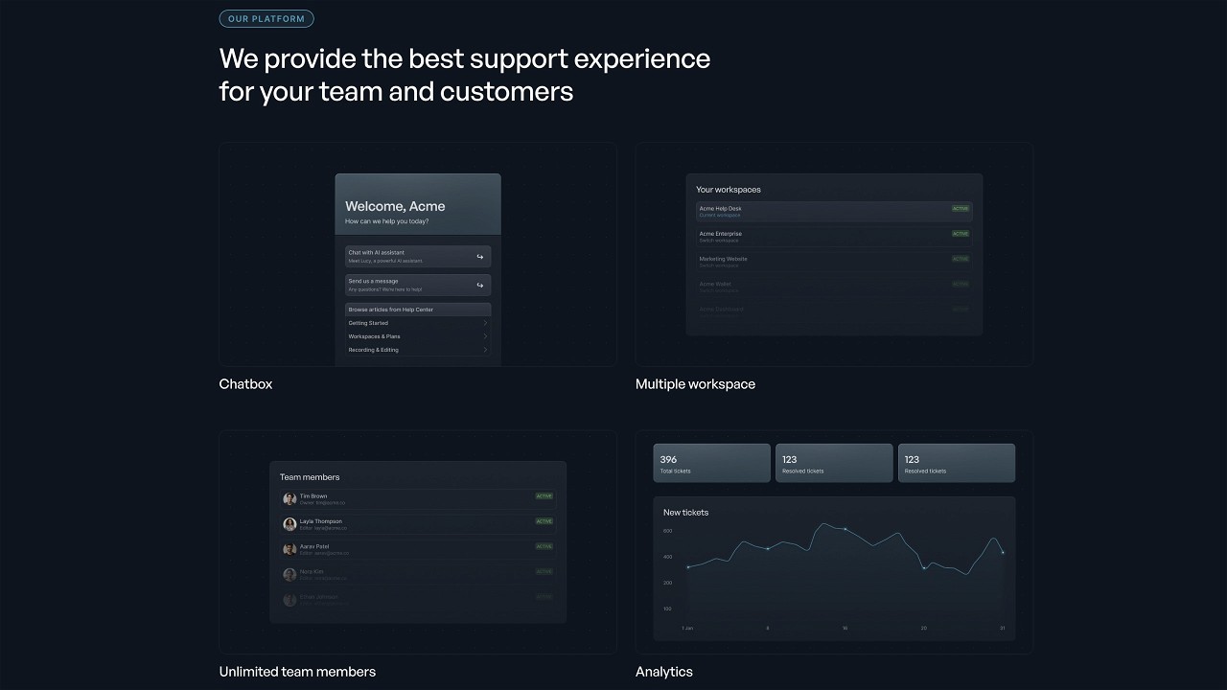Image resolution: width=1227 pixels, height=690 pixels.
Task: Open the Acme Help Desk workspace row
Action: pos(834,211)
